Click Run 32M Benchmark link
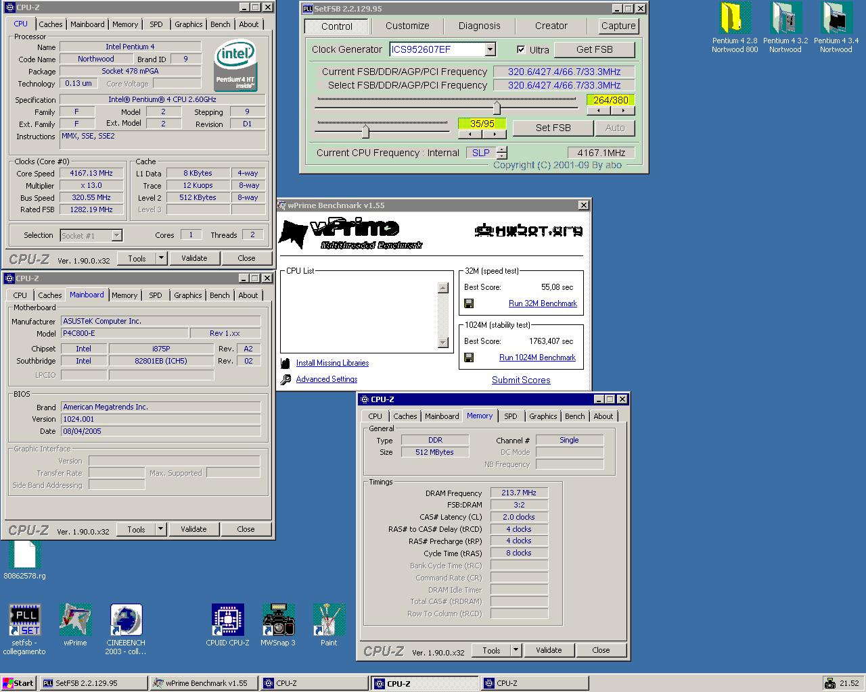The image size is (866, 692). pos(543,303)
